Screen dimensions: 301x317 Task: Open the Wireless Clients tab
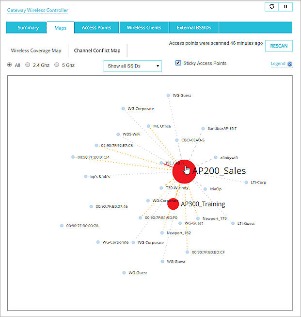pyautogui.click(x=144, y=28)
